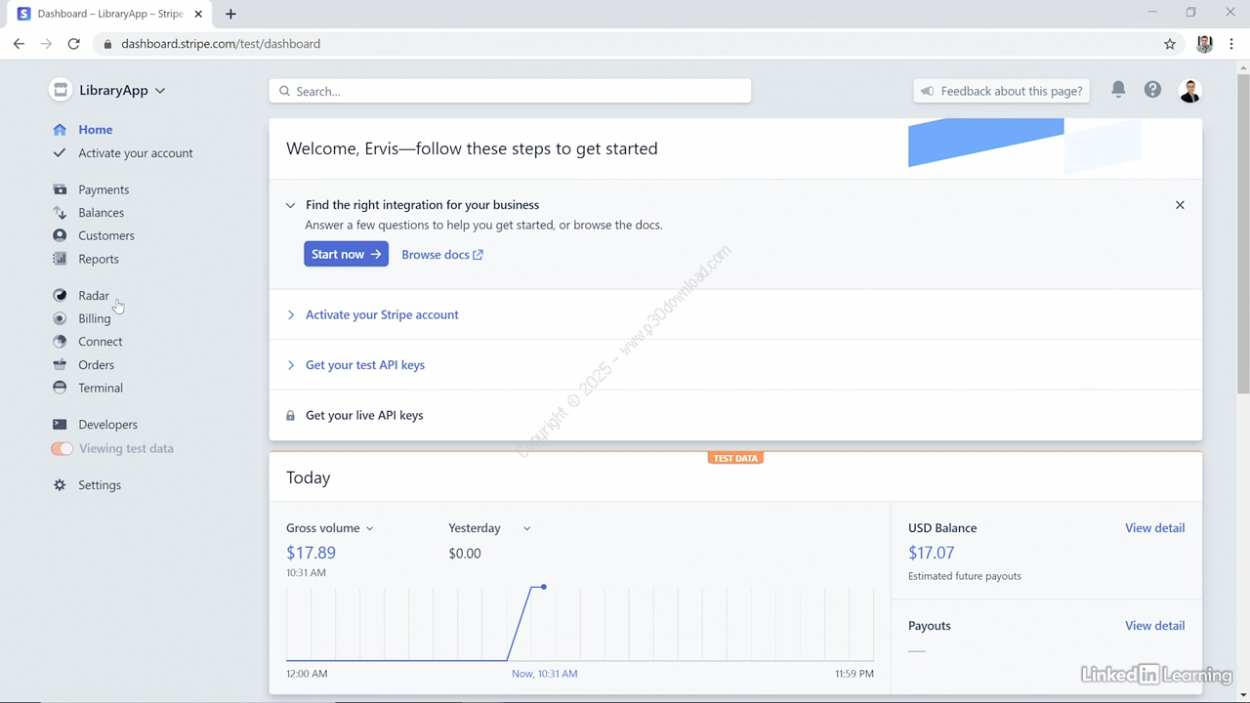The height and width of the screenshot is (703, 1250).
Task: Open Browse docs link
Action: pyautogui.click(x=442, y=255)
